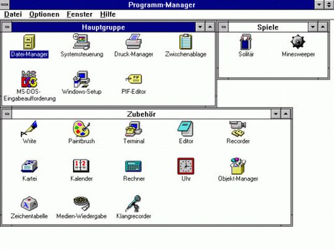Activate the Spiele window title bar
The image size is (334, 250).
[x=268, y=27]
